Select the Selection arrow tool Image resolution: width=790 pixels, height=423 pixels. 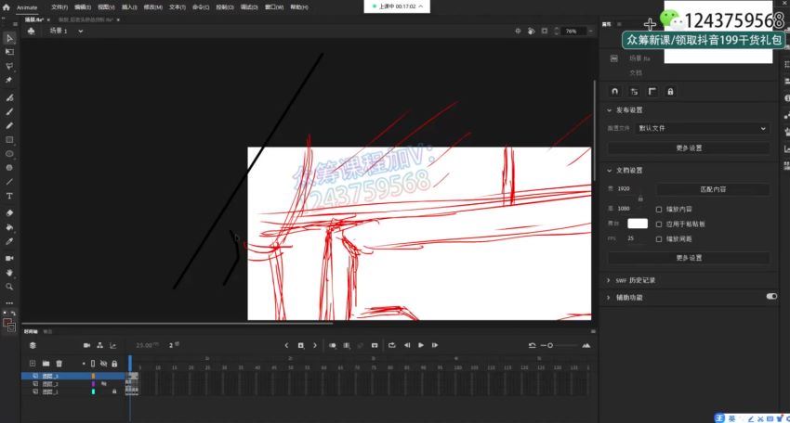click(x=9, y=38)
